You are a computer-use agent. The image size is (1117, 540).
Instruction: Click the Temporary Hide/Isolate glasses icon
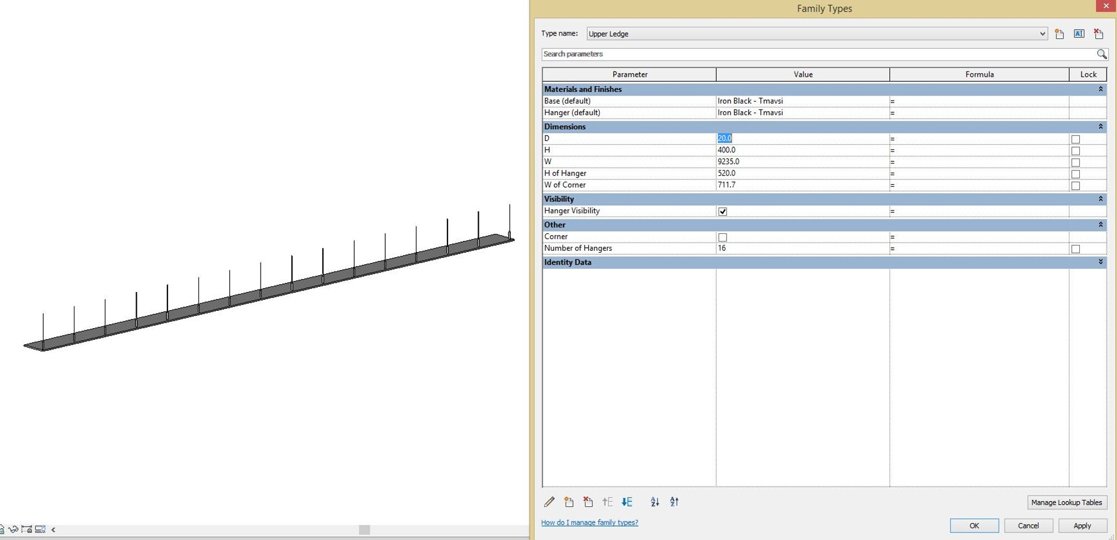coord(13,530)
